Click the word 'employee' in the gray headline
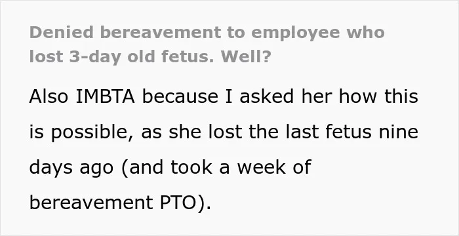The image size is (459, 236). (x=296, y=33)
